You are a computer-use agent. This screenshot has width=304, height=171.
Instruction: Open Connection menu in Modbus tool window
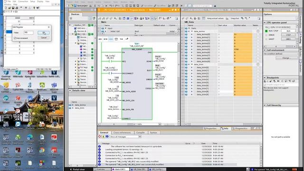pos(23,1)
